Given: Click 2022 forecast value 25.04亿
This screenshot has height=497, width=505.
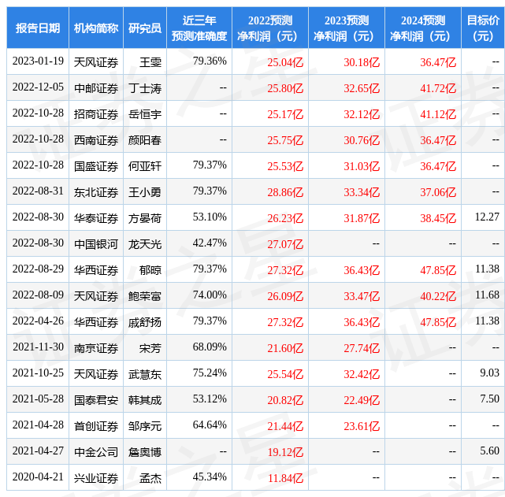Looking at the screenshot, I should (x=285, y=61).
